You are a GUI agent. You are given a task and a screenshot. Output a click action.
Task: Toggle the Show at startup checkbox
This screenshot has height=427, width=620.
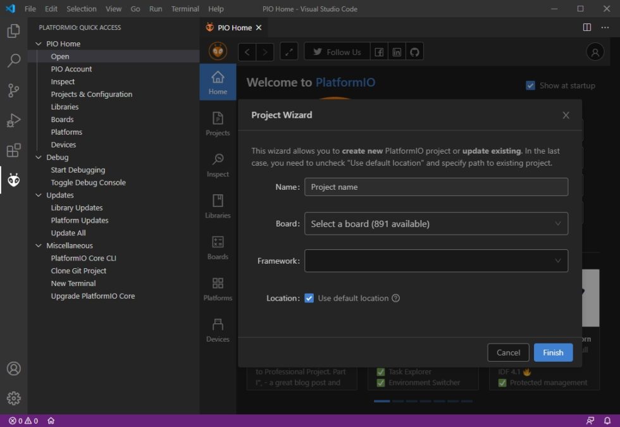(x=531, y=85)
